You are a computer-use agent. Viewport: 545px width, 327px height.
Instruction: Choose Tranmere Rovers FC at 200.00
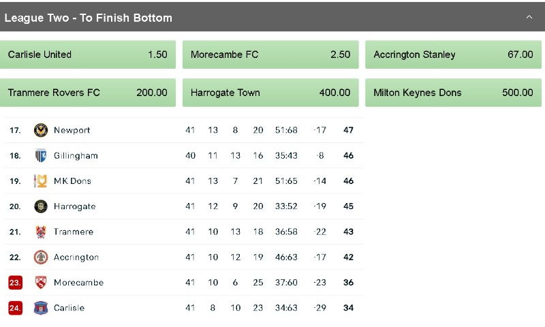pos(88,93)
